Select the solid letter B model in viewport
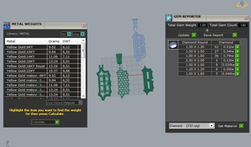This screenshot has width=251, height=147. click(x=148, y=80)
